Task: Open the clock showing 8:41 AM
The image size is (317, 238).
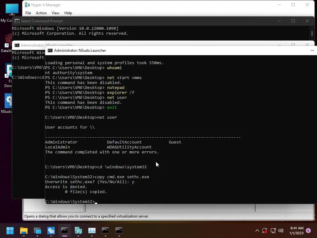Action: 297,231
